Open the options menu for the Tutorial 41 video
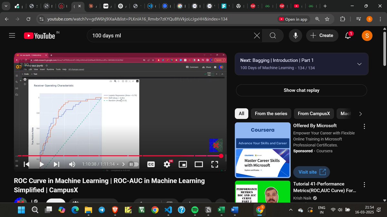The image size is (387, 217). pyautogui.click(x=364, y=185)
